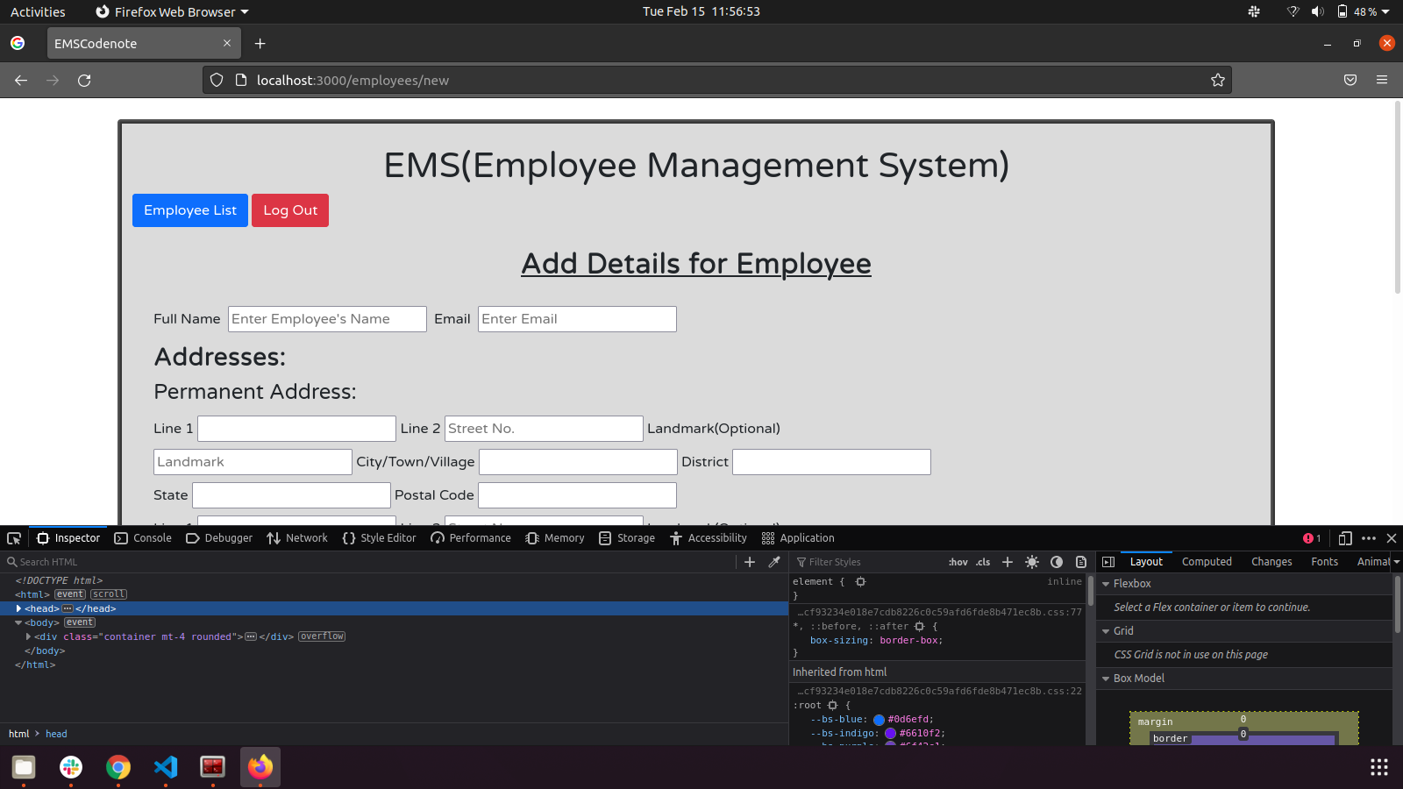Click the element picker icon in devtools

click(14, 538)
